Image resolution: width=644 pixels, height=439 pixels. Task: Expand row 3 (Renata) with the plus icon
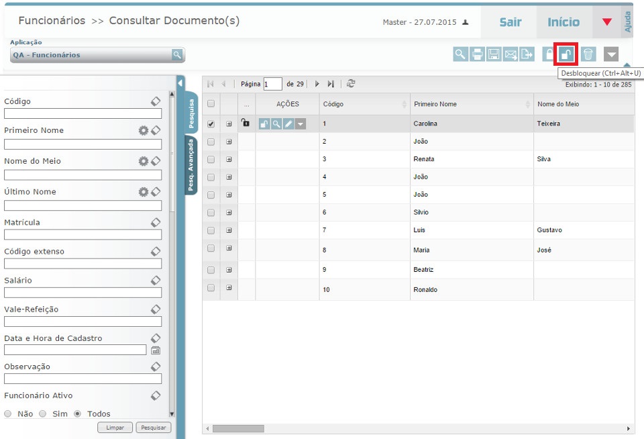(229, 159)
